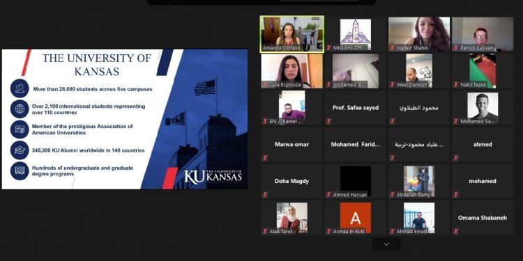Click the certificate icon beside Association of American Universities
Viewport: 523px width, 261px height.
[20, 129]
